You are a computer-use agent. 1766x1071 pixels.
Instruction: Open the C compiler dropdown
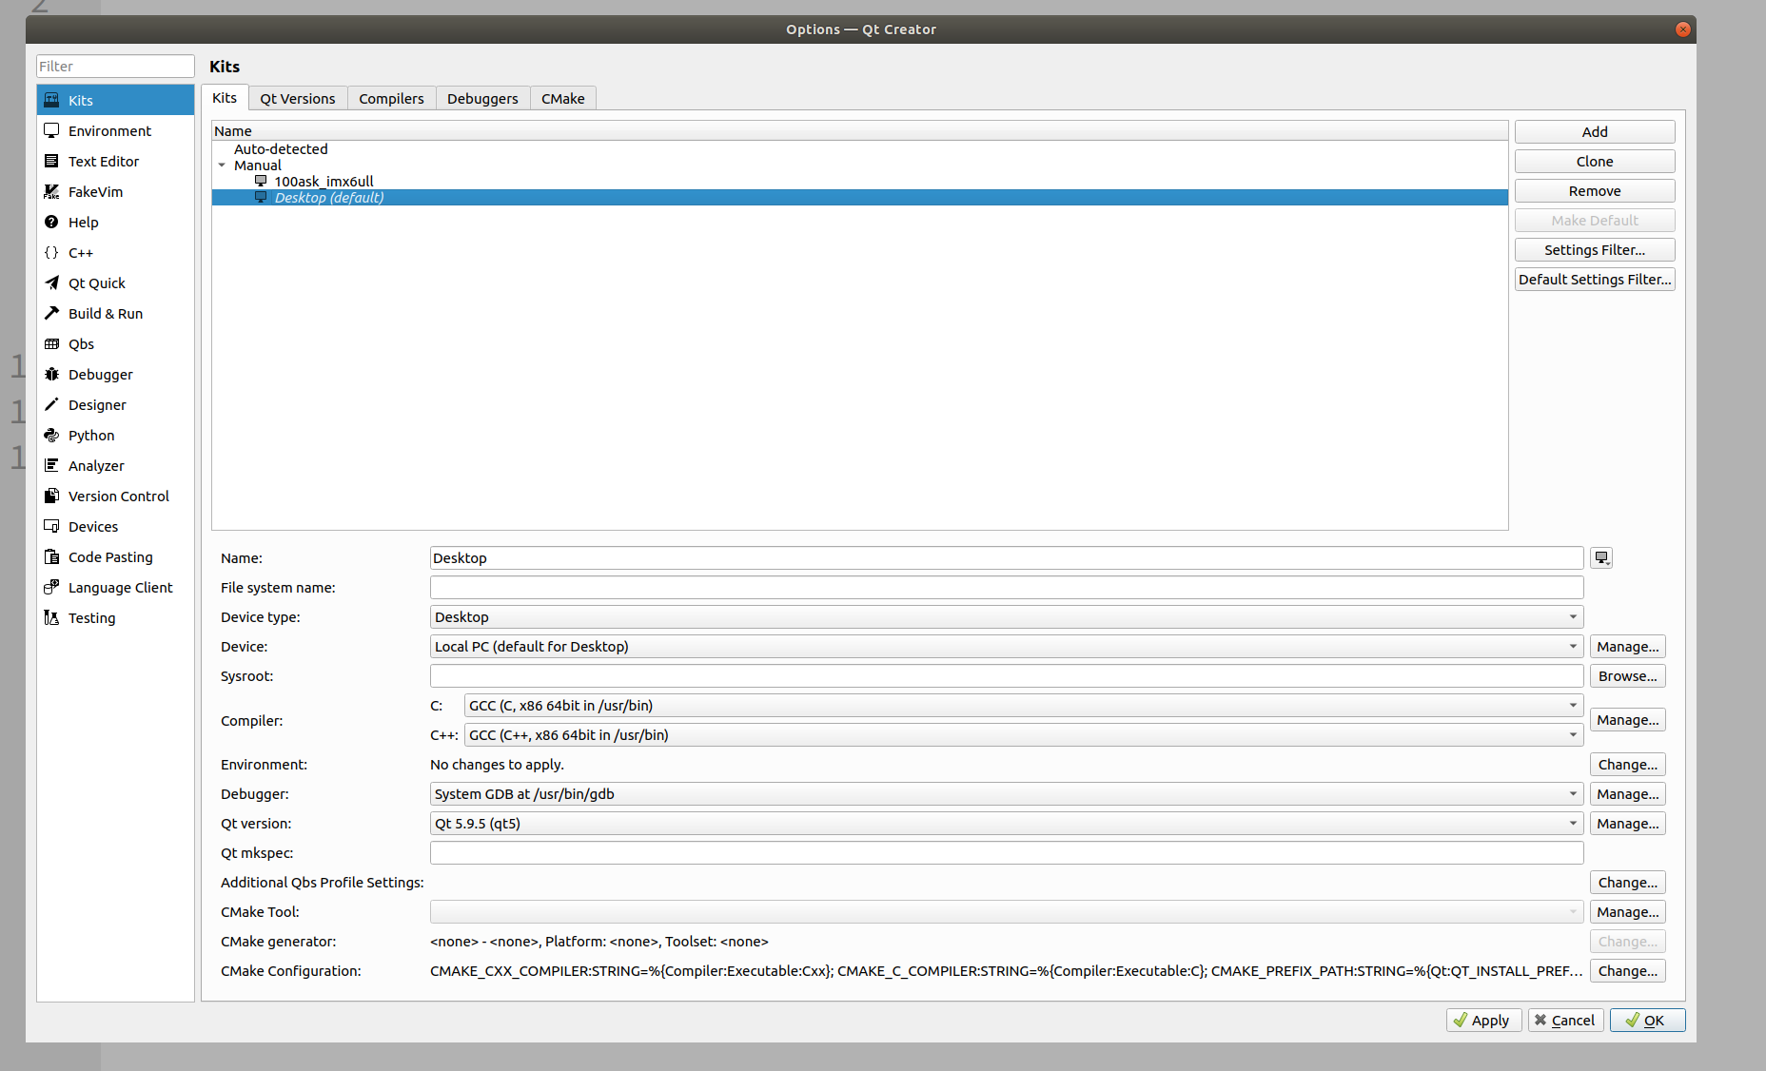(1024, 706)
